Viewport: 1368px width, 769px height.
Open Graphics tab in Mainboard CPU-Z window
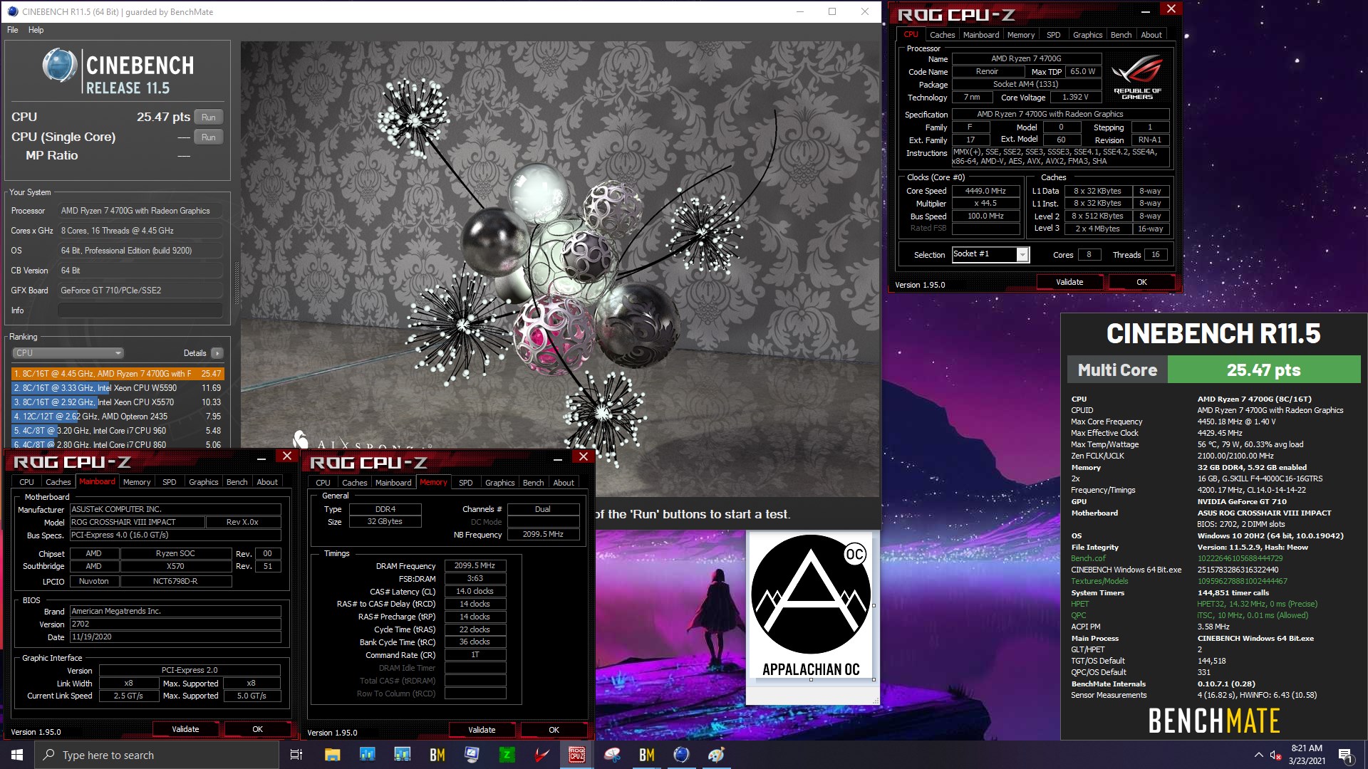coord(203,482)
